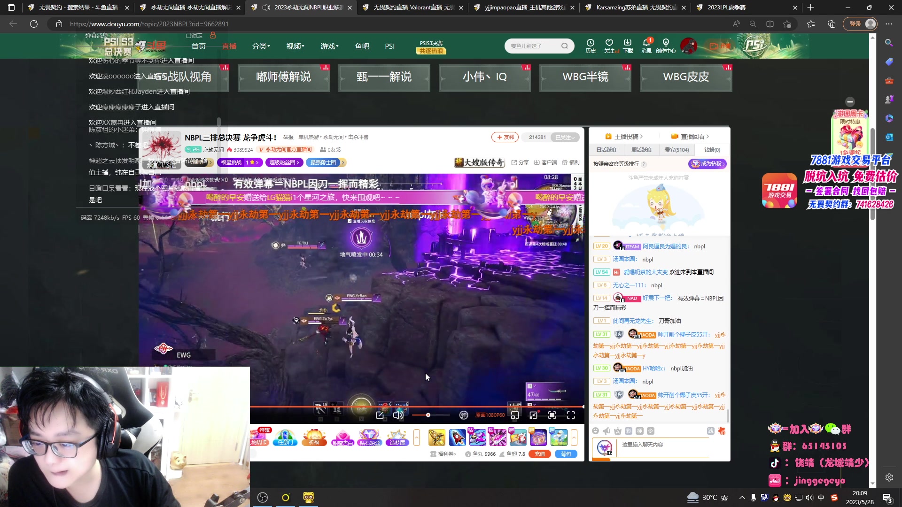Expand the gift list arrow

574,438
